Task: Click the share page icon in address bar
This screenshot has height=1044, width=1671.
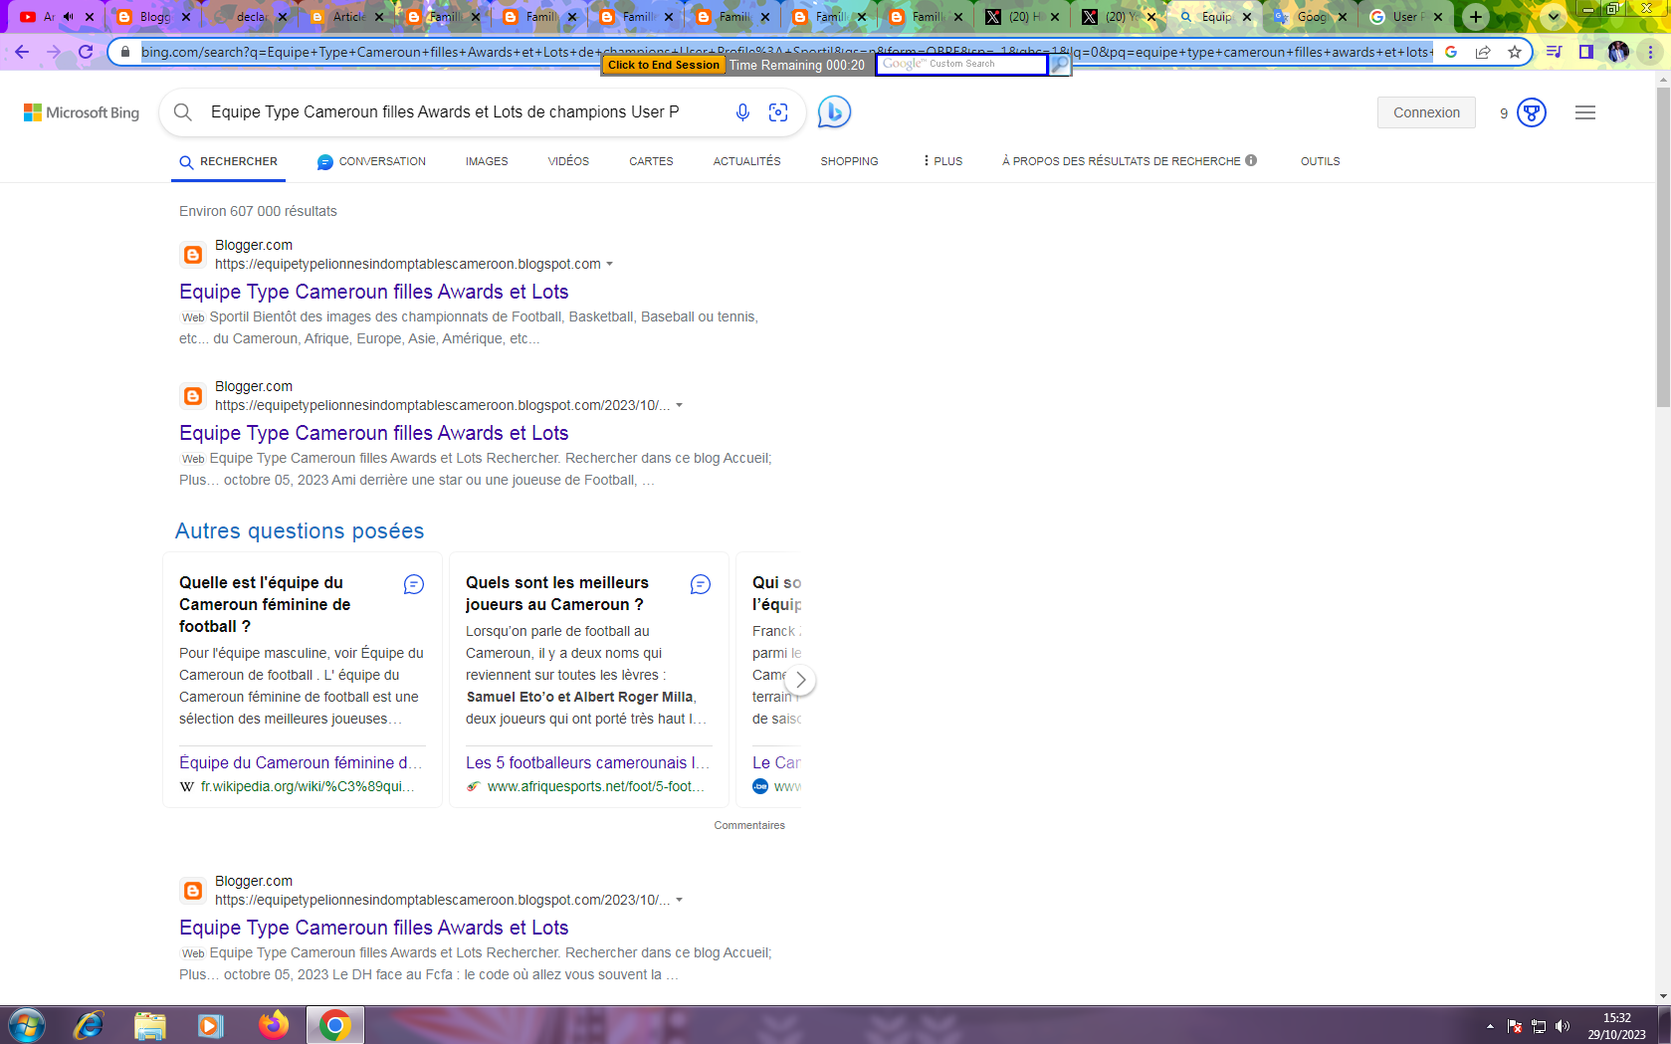Action: point(1483,52)
